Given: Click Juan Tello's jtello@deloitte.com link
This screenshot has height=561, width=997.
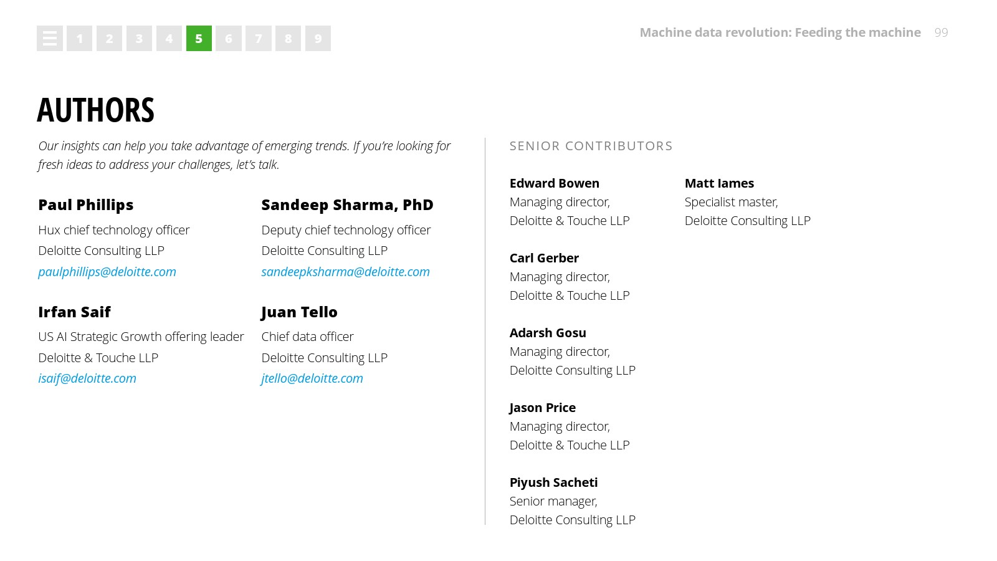Looking at the screenshot, I should [x=312, y=378].
